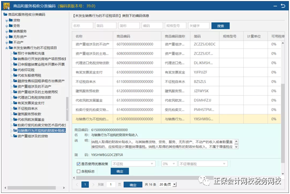Click the root 商品和服务税收分类编码 folder icon
Screen dimensions: 290x194
[5, 14]
